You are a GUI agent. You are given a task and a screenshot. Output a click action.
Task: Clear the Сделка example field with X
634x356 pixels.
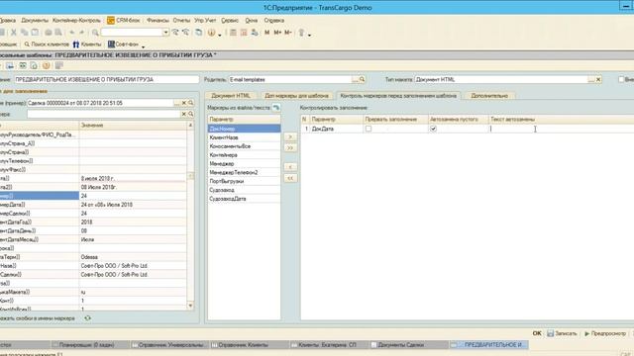[x=184, y=103]
